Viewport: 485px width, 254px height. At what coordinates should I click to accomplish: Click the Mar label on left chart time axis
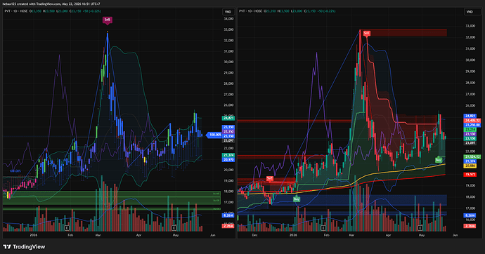98,235
